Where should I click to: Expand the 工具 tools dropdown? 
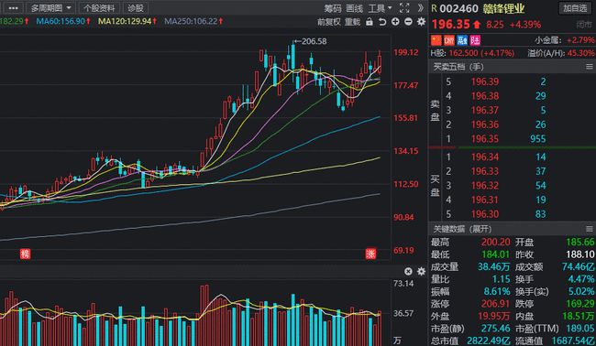coord(381,8)
